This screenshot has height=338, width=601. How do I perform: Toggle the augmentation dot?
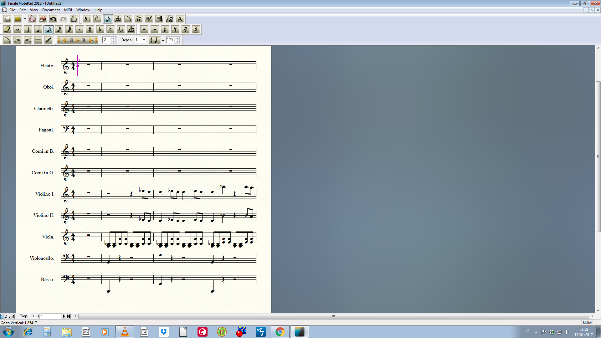[80, 29]
